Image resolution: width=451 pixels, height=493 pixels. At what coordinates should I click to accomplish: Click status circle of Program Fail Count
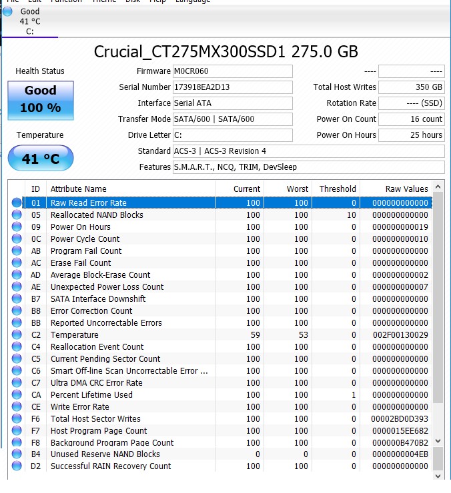click(x=17, y=250)
